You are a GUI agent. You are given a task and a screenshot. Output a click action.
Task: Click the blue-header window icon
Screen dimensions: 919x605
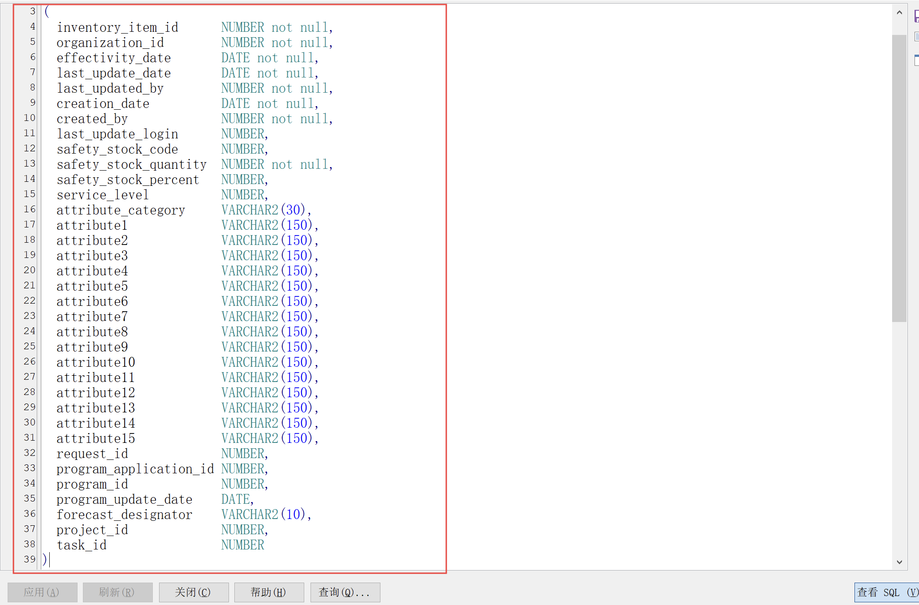(x=916, y=60)
